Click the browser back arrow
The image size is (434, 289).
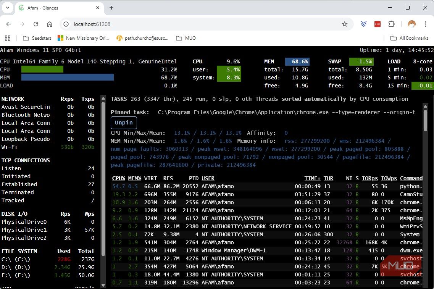(x=8, y=24)
